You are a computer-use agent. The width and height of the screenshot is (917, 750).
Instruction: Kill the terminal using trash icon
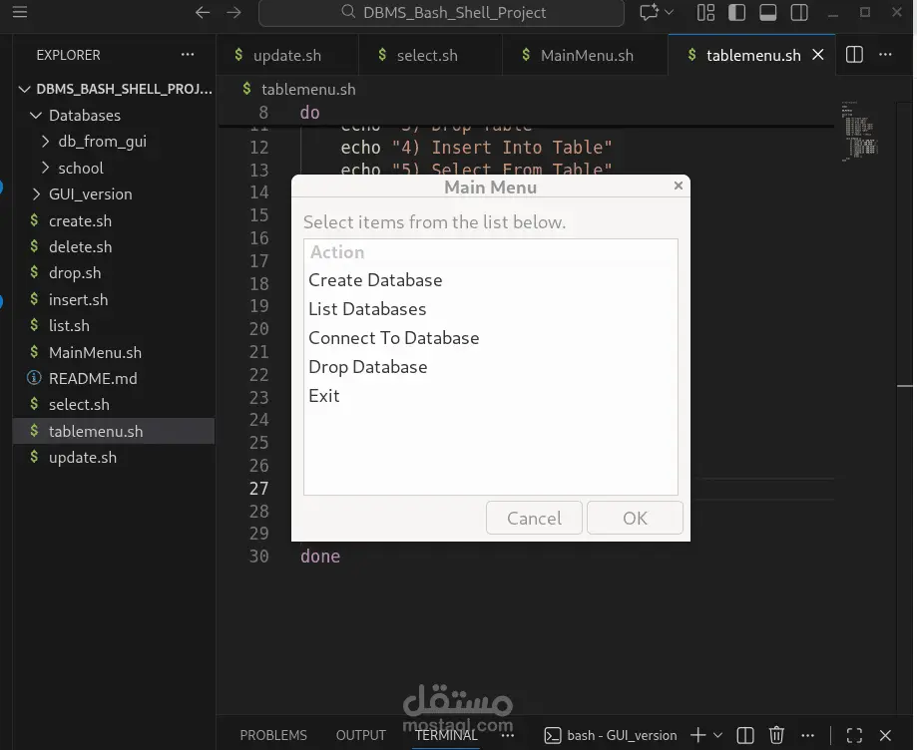pyautogui.click(x=776, y=735)
